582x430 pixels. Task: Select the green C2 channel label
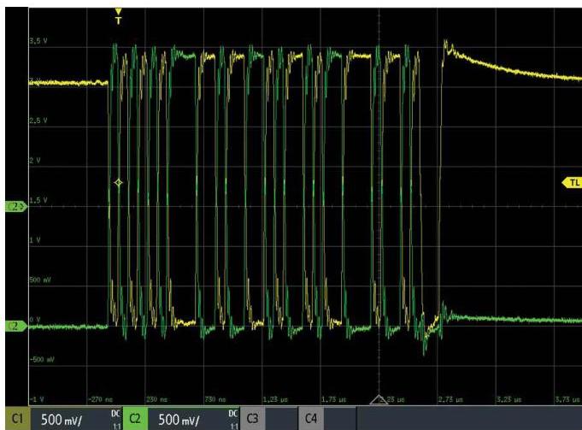[135, 419]
